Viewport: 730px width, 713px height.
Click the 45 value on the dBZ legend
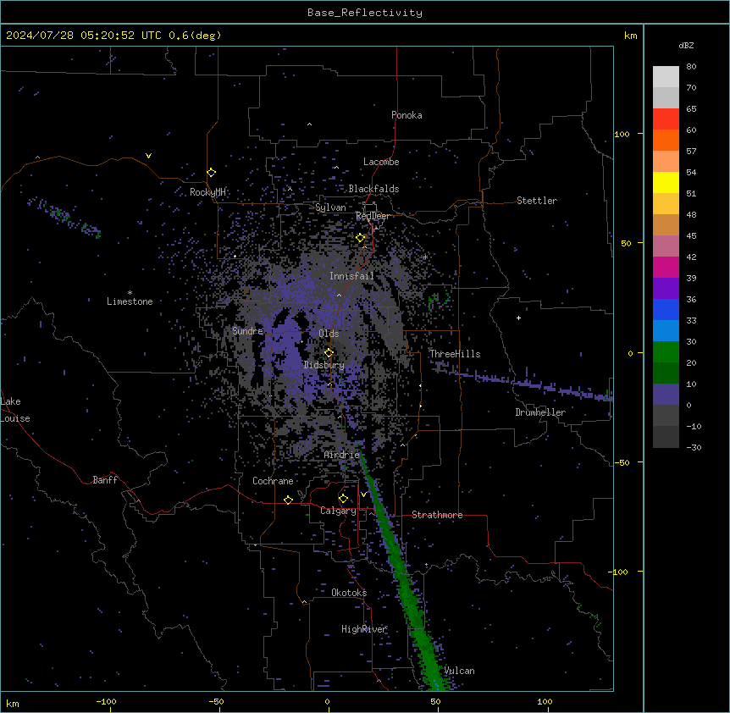(691, 236)
